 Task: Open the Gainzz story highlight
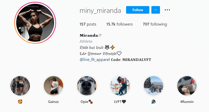pyautogui.click(x=53, y=86)
